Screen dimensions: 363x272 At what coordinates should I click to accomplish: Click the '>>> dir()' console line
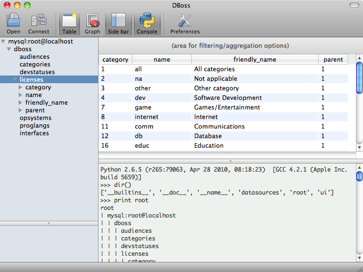116,185
